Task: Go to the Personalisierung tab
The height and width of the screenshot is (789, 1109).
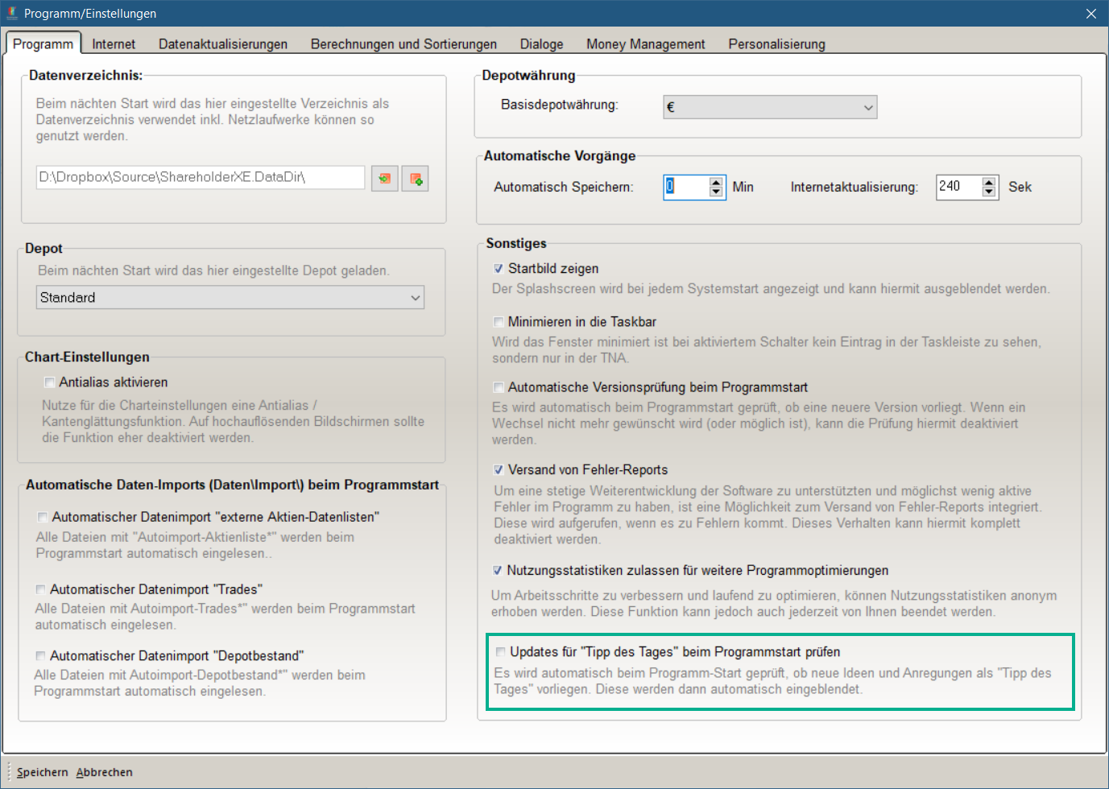Action: 776,44
